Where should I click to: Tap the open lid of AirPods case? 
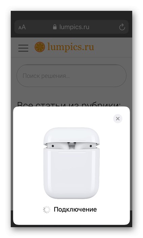(71, 135)
